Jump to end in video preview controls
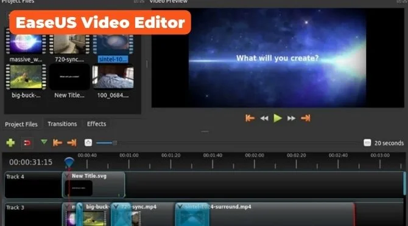This screenshot has height=226, width=408. [x=306, y=118]
